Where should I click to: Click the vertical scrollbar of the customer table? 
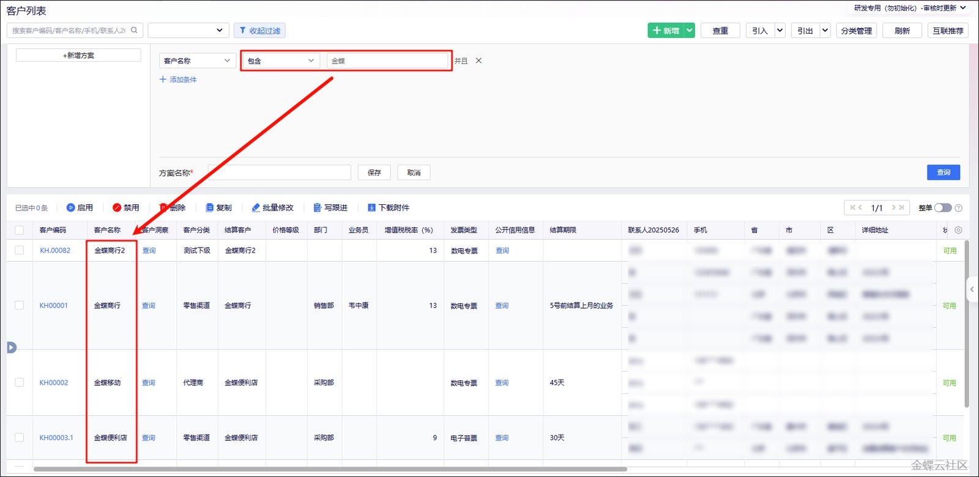967,324
